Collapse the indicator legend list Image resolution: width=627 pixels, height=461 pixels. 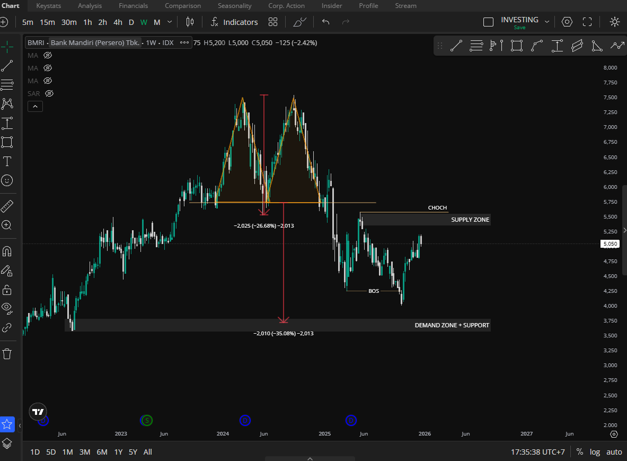35,106
